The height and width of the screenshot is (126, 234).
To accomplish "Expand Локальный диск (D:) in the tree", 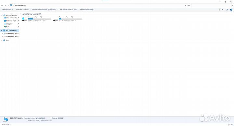I will point(2,36).
